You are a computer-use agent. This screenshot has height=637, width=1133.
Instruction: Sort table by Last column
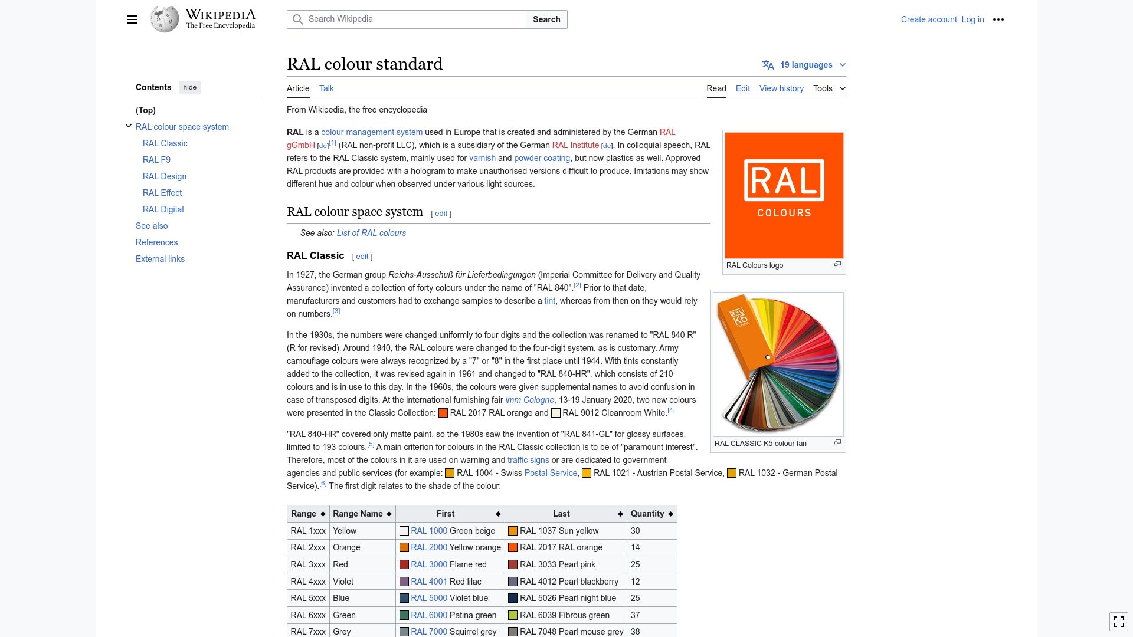coord(566,514)
